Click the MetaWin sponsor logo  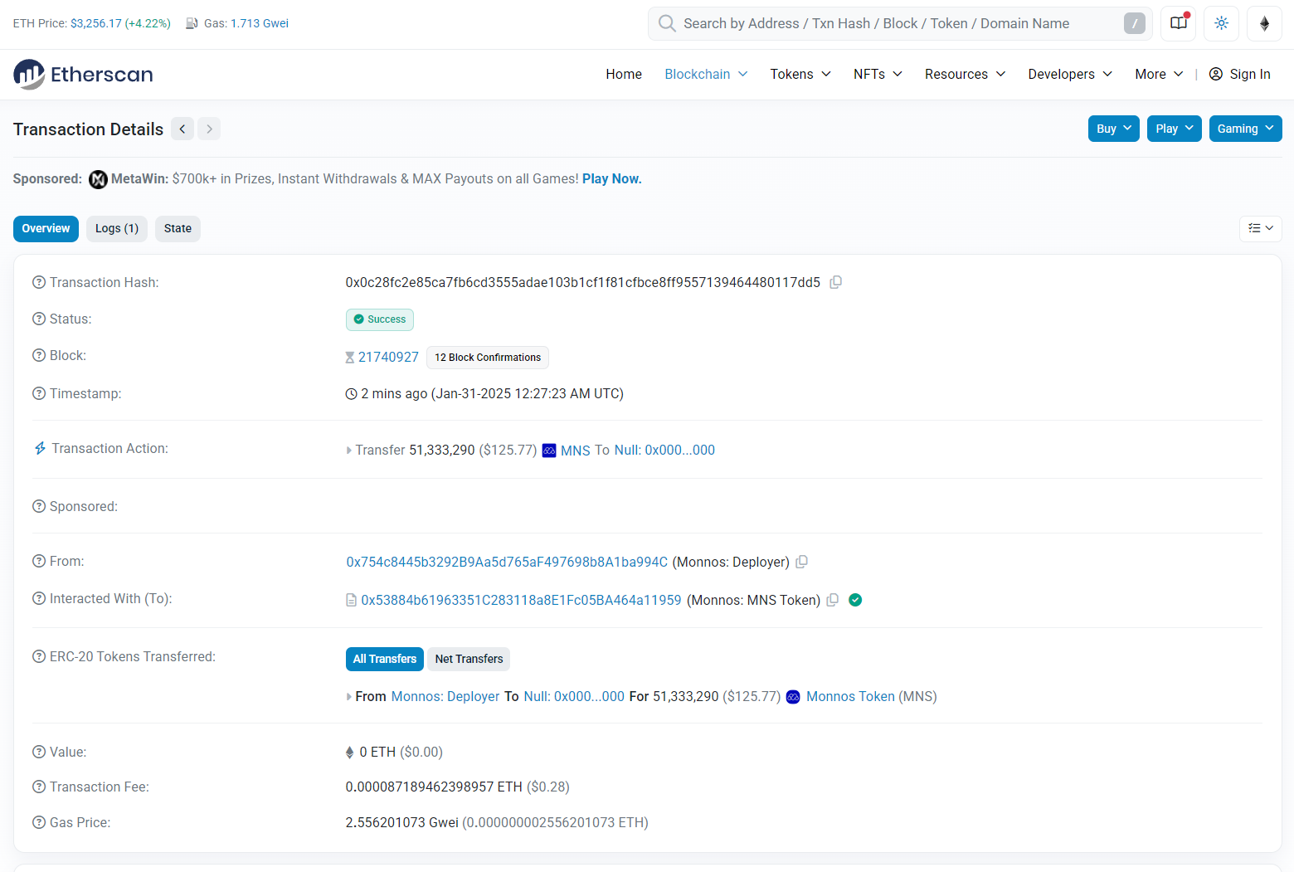click(x=98, y=179)
